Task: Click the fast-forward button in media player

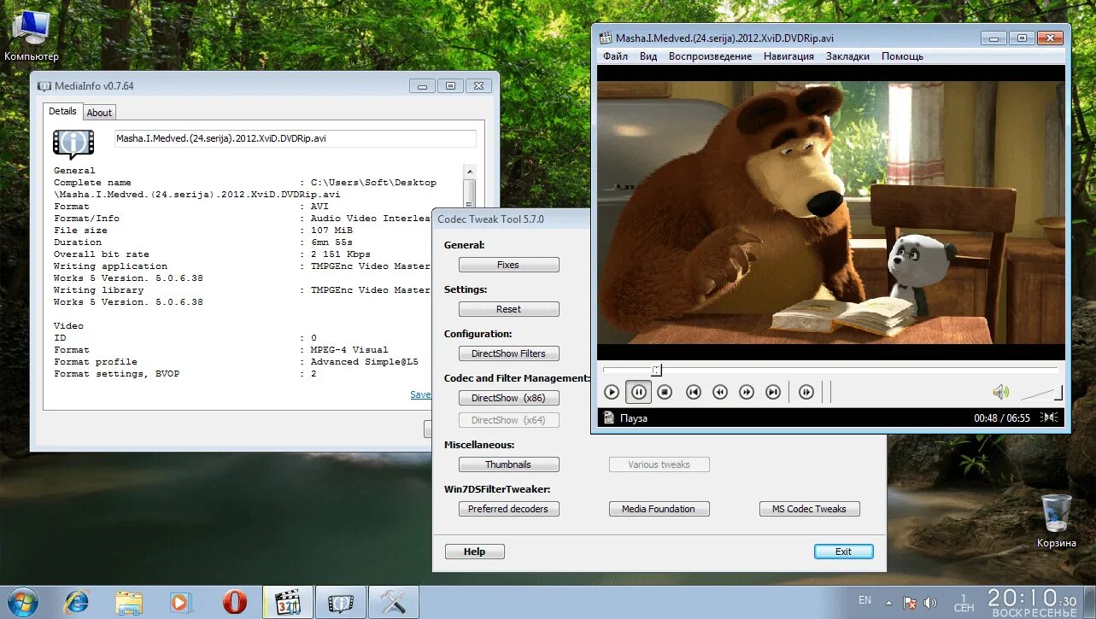Action: click(747, 392)
